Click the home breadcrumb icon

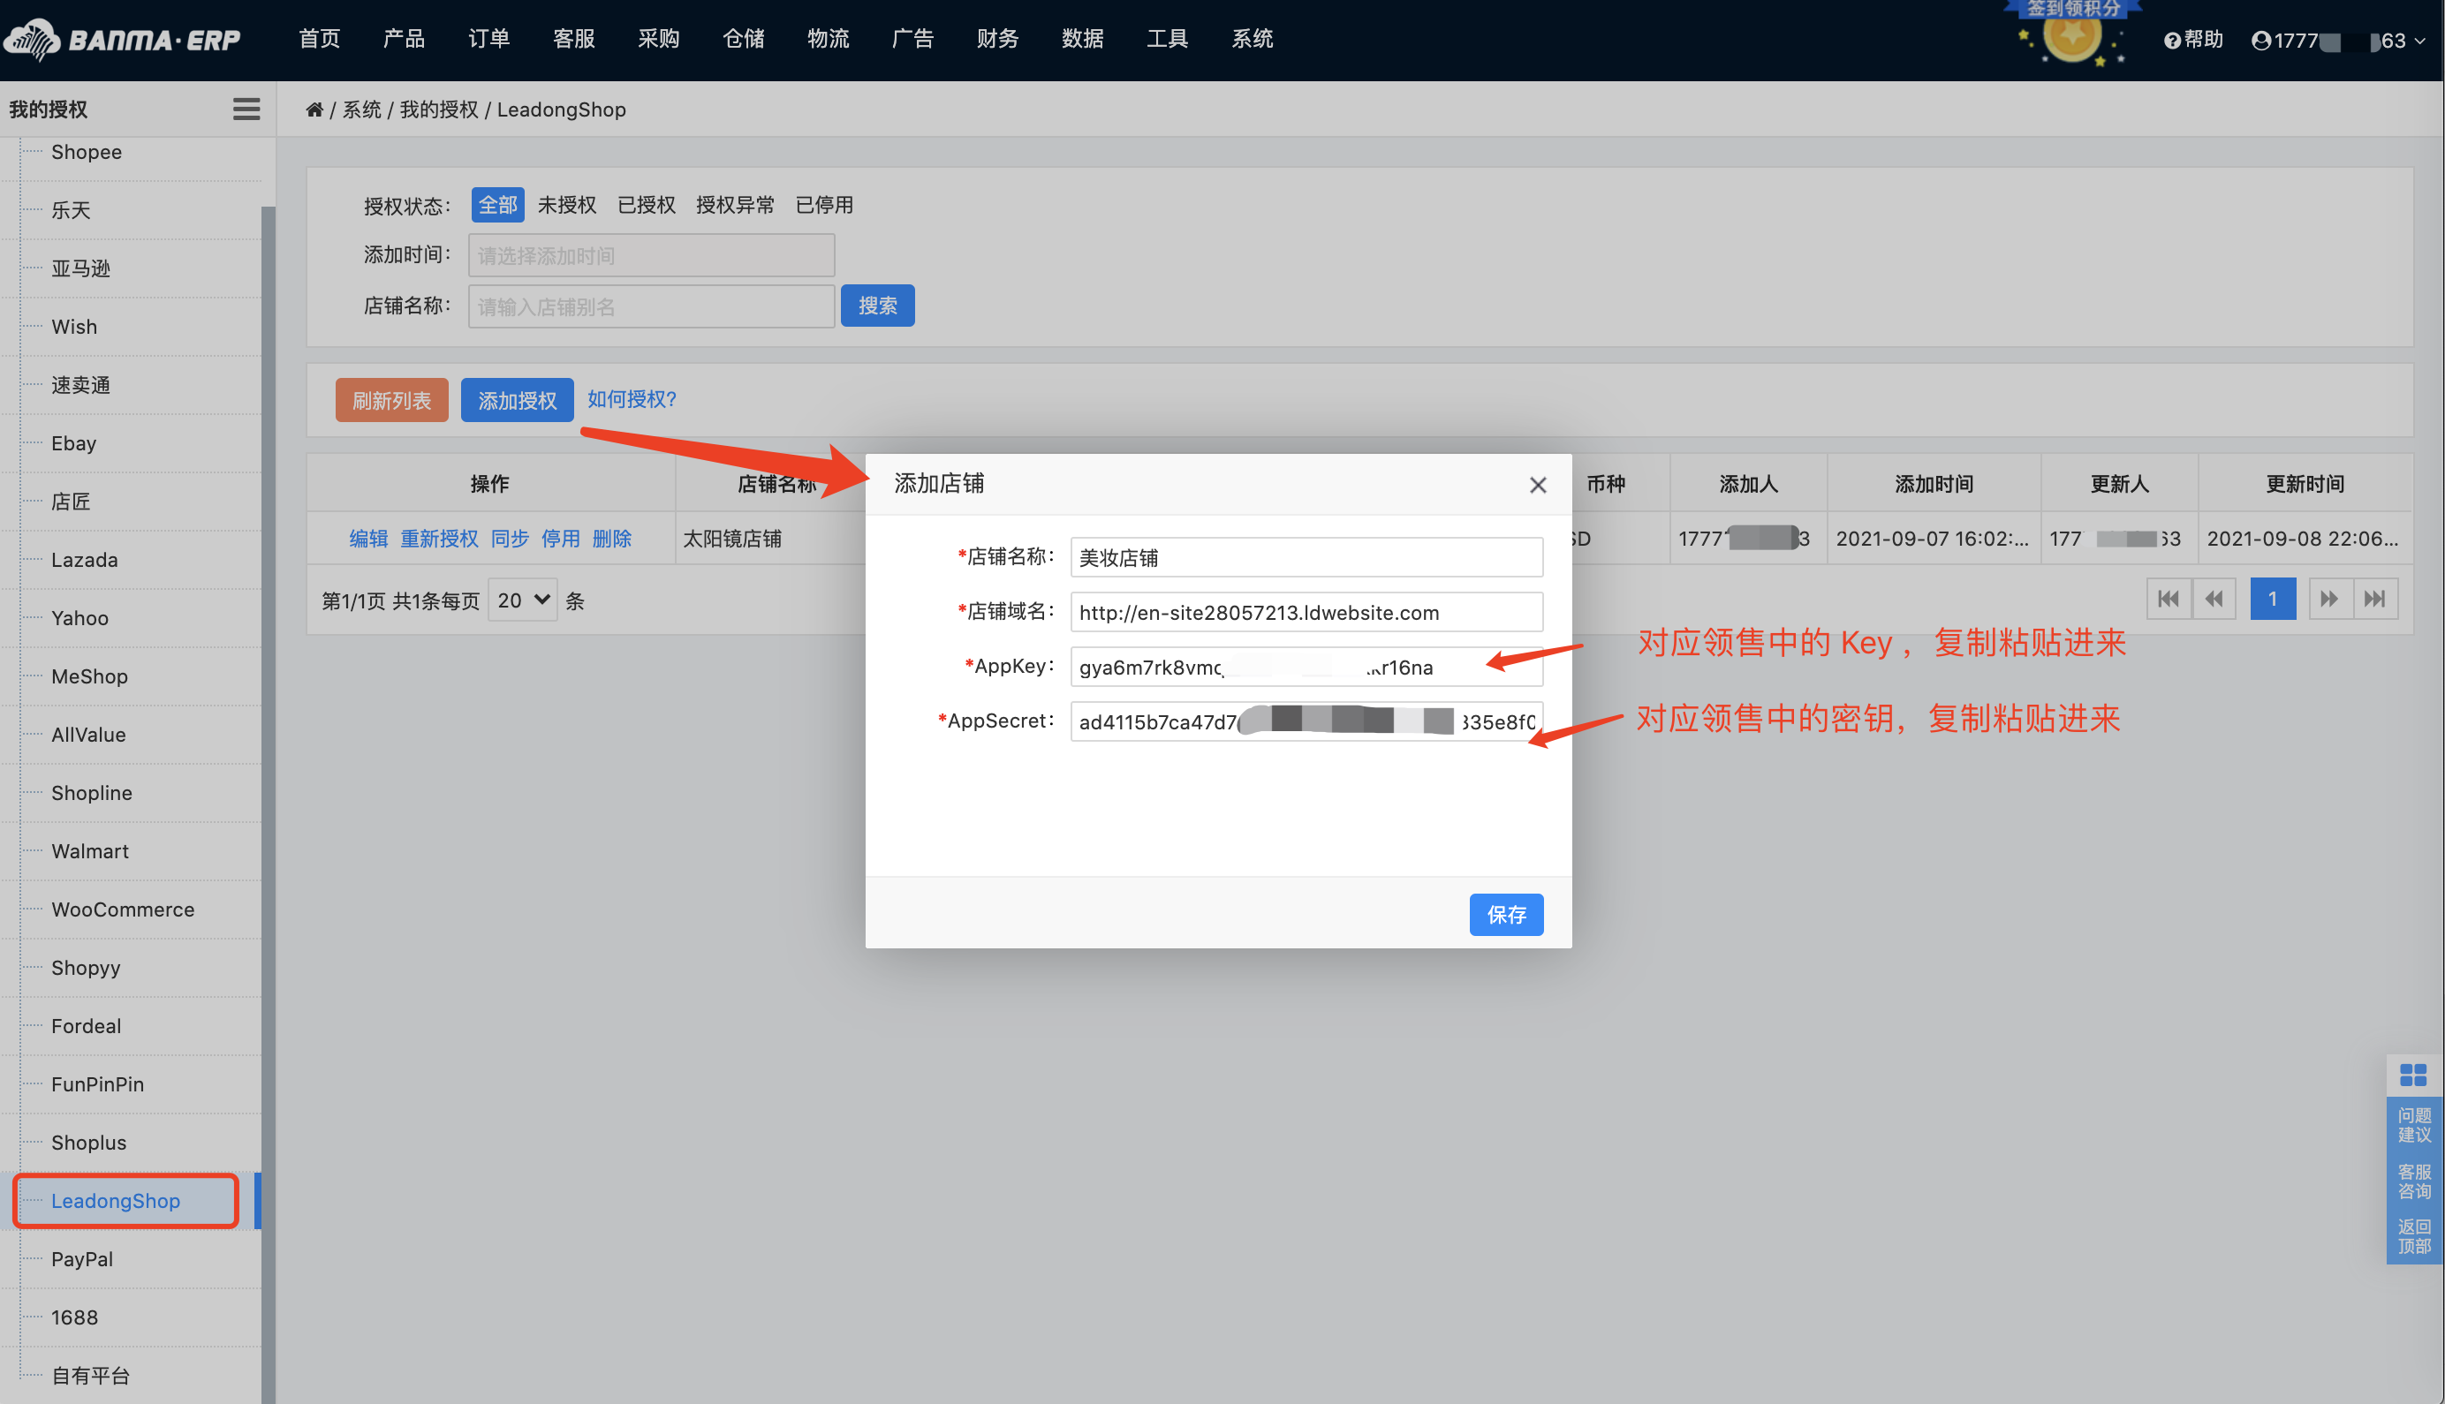314,109
